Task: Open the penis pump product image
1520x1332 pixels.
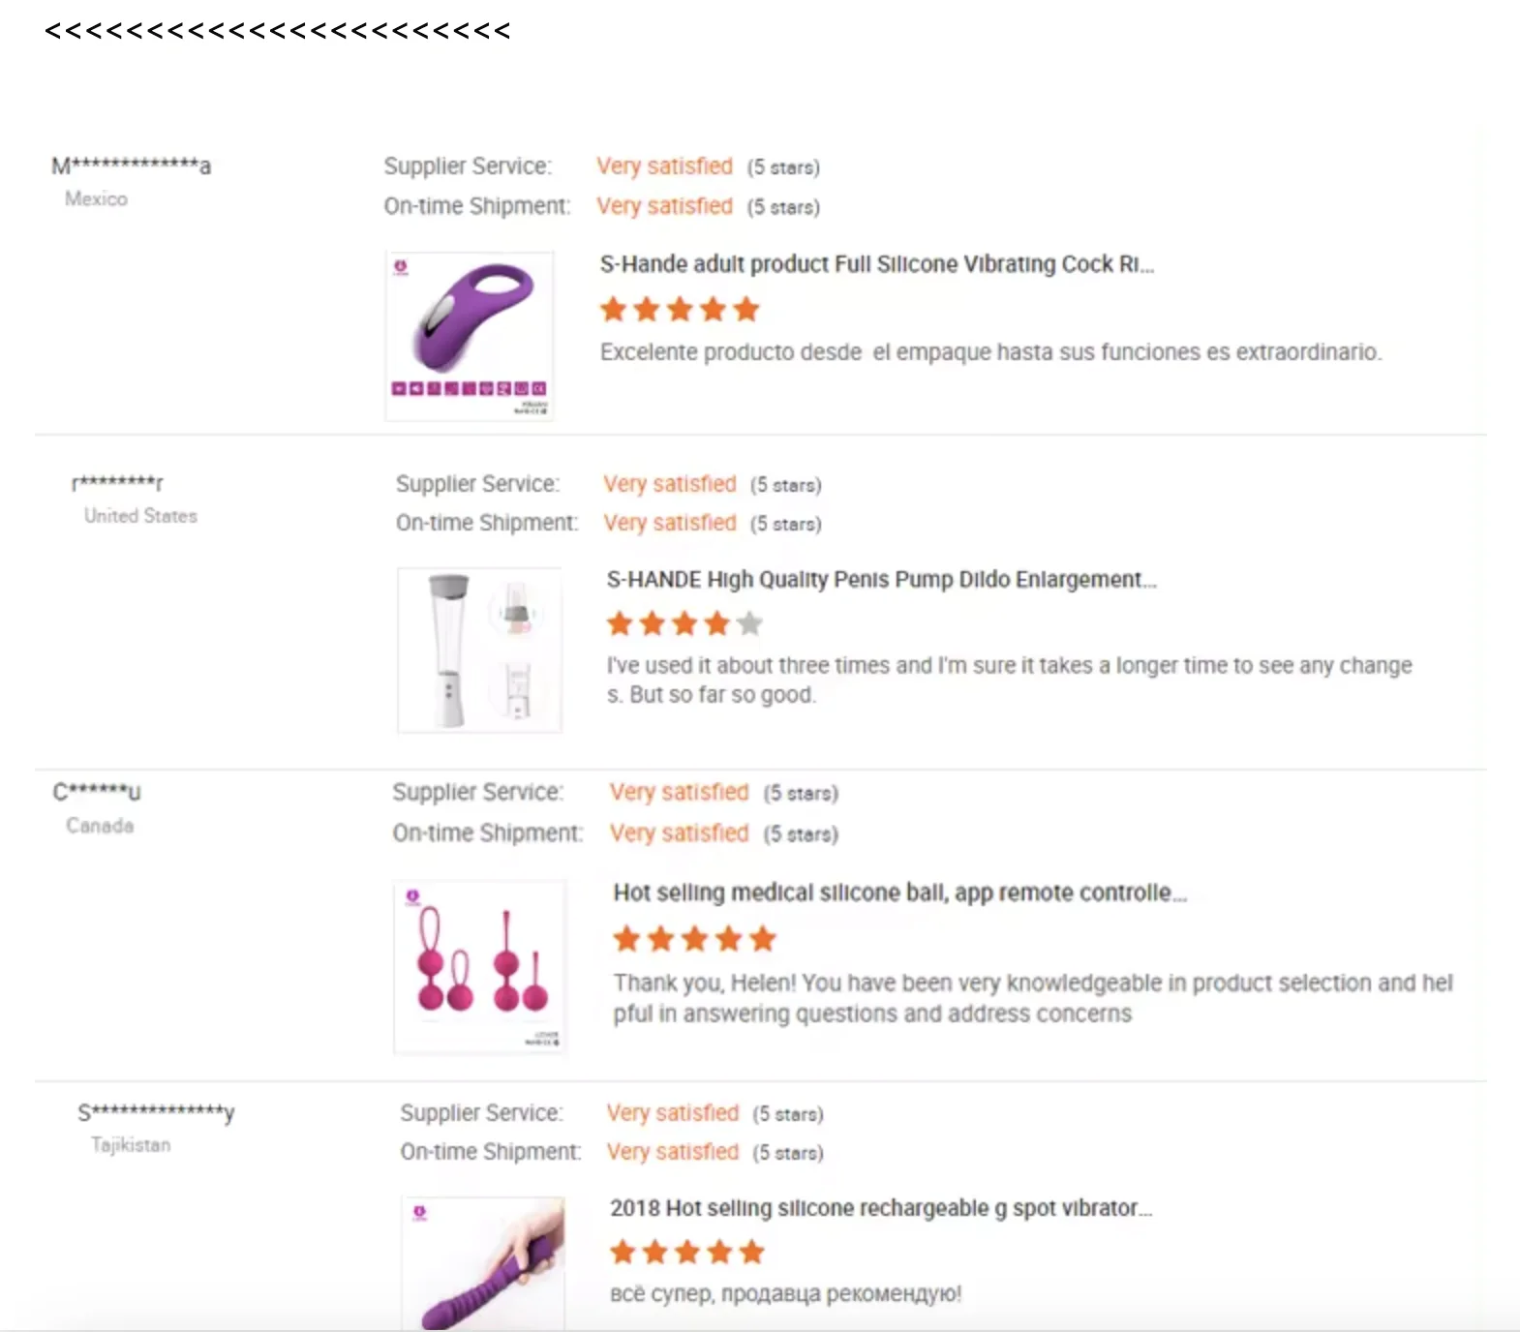Action: pyautogui.click(x=479, y=650)
